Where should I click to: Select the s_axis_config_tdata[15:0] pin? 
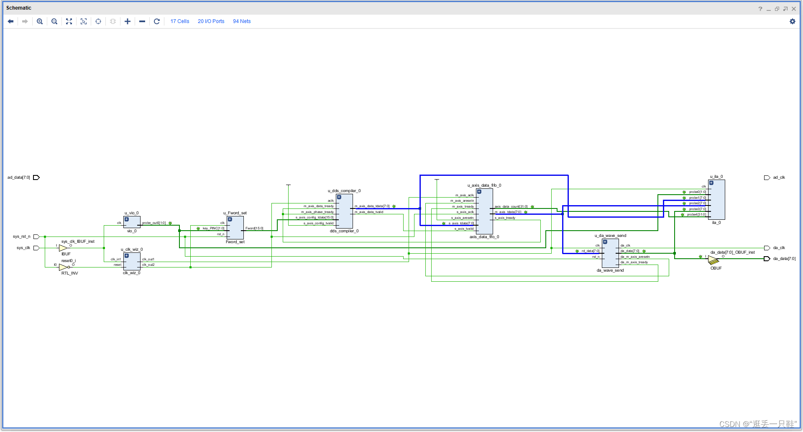(x=315, y=217)
